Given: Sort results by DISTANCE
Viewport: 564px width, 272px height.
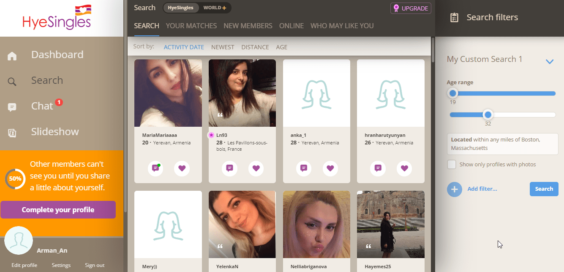Looking at the screenshot, I should tap(255, 47).
